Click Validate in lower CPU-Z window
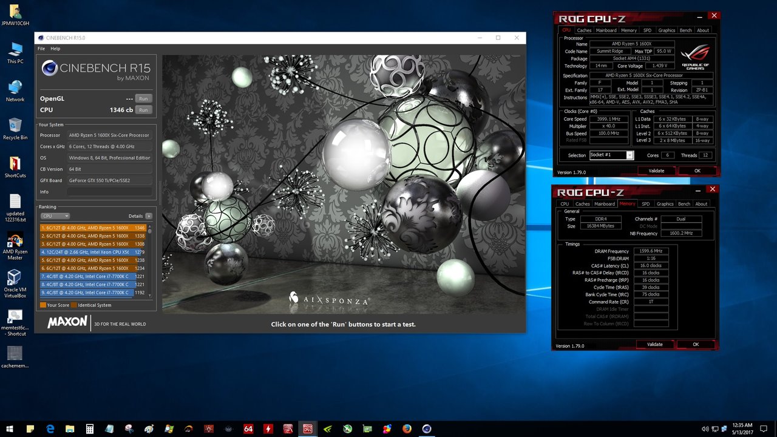 coord(655,345)
